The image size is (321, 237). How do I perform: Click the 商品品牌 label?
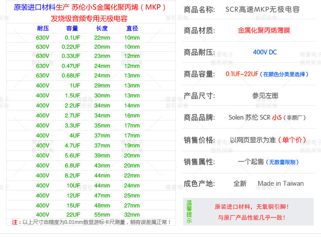[x=199, y=118]
